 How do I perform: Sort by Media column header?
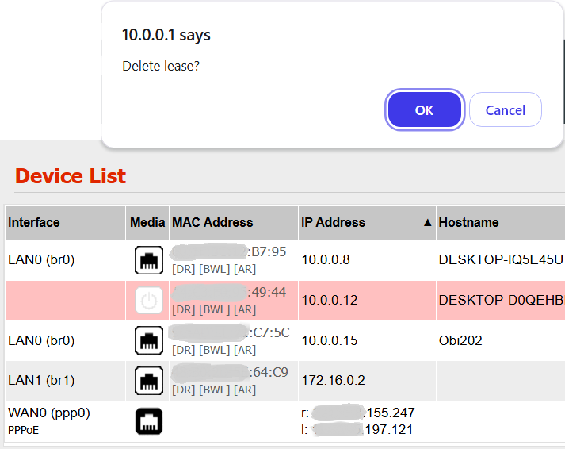click(147, 222)
